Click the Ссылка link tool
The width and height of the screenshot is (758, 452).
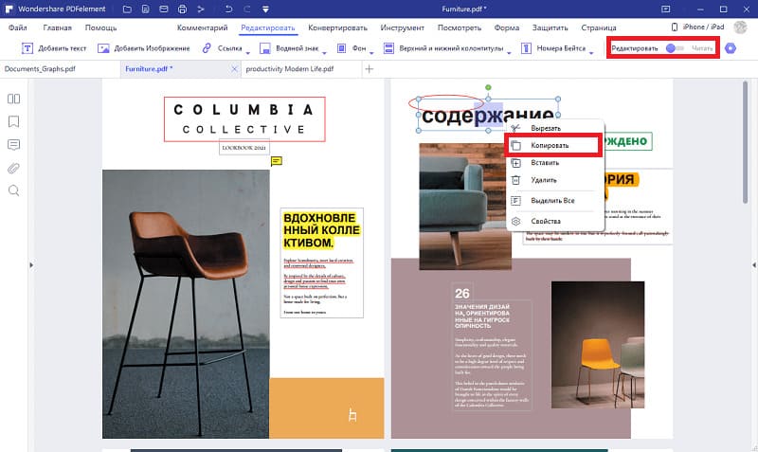coord(222,48)
